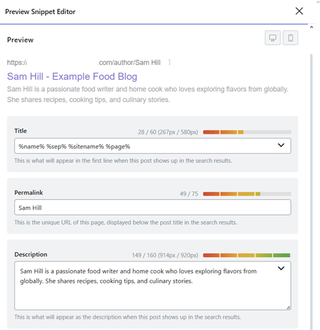Click the preview URL text
This screenshot has width=320, height=330.
84,62
